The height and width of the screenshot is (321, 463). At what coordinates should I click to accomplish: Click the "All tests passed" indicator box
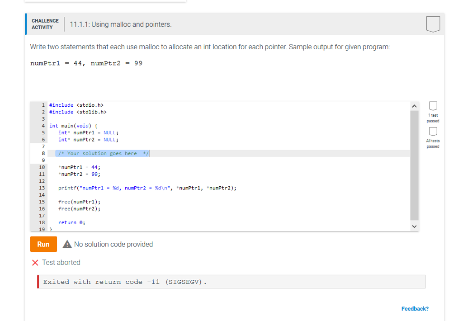[x=433, y=132]
